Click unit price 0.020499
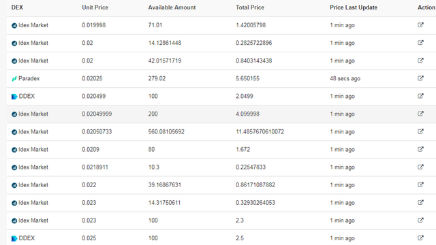The height and width of the screenshot is (245, 436). 94,96
